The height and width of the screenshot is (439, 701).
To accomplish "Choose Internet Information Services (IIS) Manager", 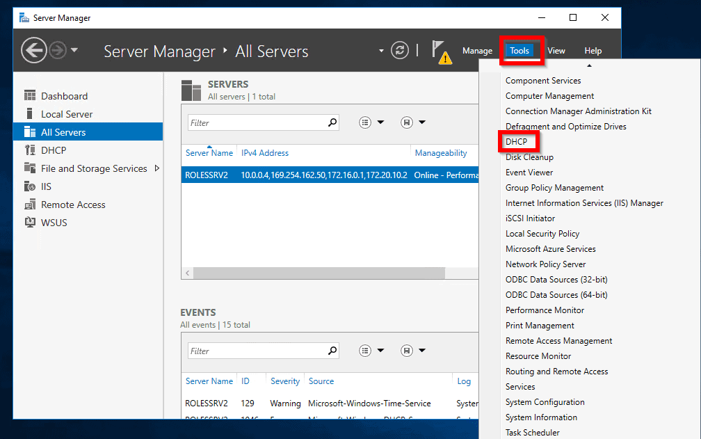I will click(x=584, y=203).
